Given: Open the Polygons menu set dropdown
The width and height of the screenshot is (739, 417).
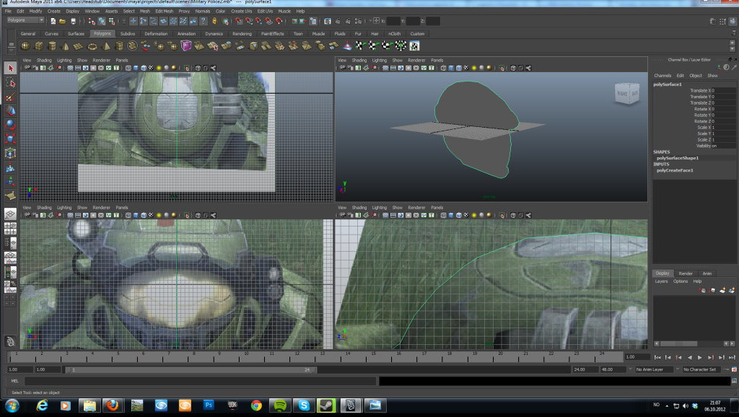Looking at the screenshot, I should [x=25, y=20].
